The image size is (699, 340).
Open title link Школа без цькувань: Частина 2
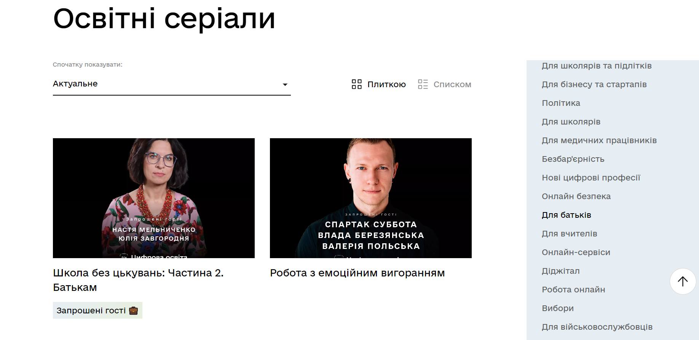tap(138, 280)
